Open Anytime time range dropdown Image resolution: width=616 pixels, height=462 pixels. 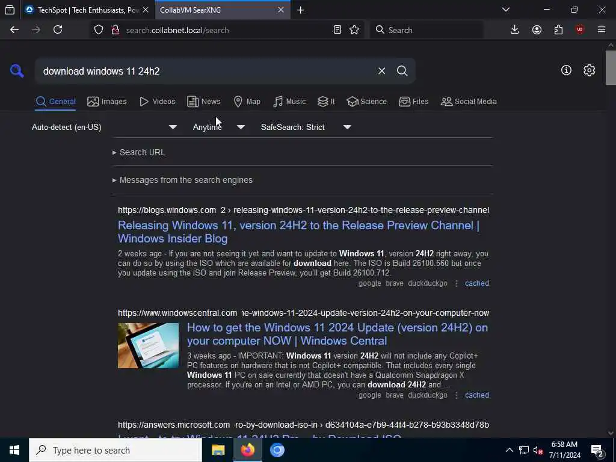point(219,127)
